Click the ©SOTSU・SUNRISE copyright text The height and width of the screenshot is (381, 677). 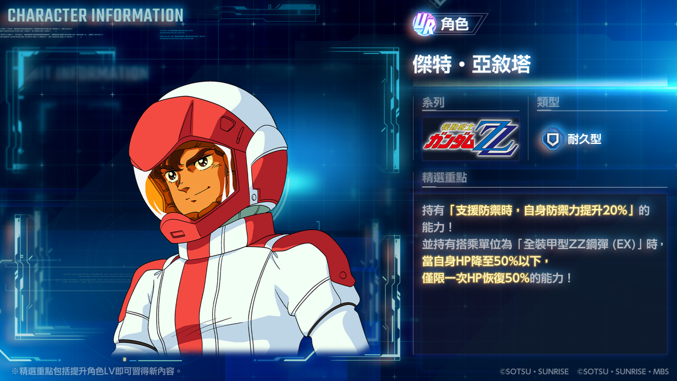click(x=534, y=372)
